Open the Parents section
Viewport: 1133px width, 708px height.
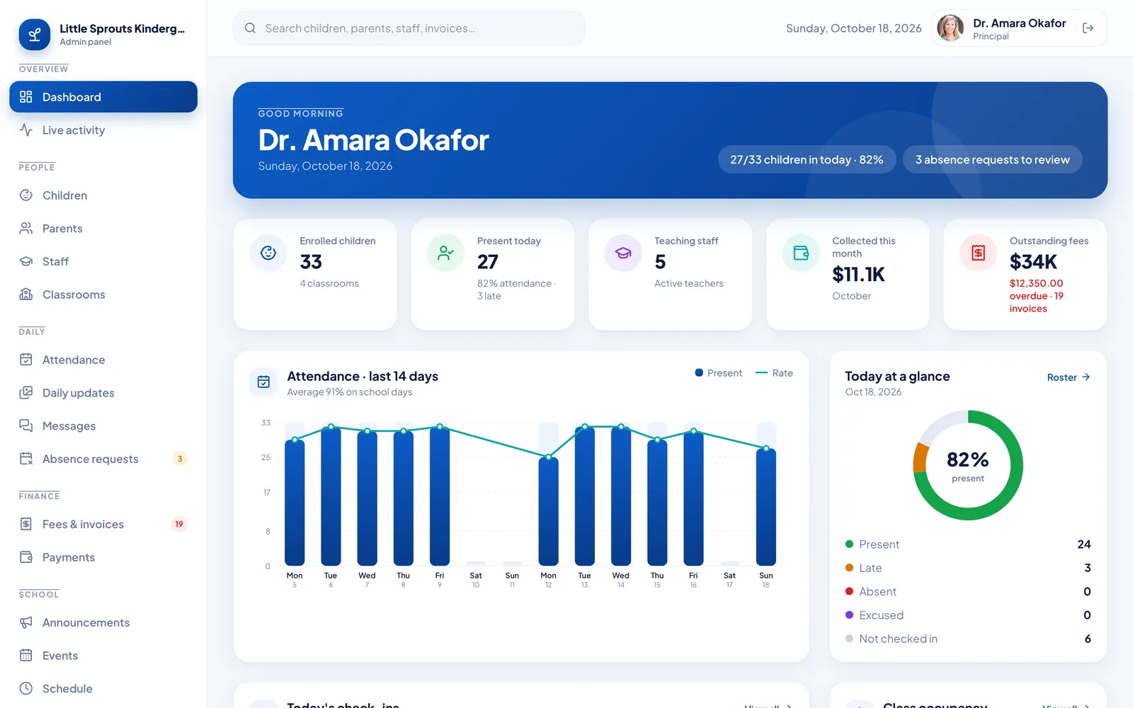click(x=103, y=228)
